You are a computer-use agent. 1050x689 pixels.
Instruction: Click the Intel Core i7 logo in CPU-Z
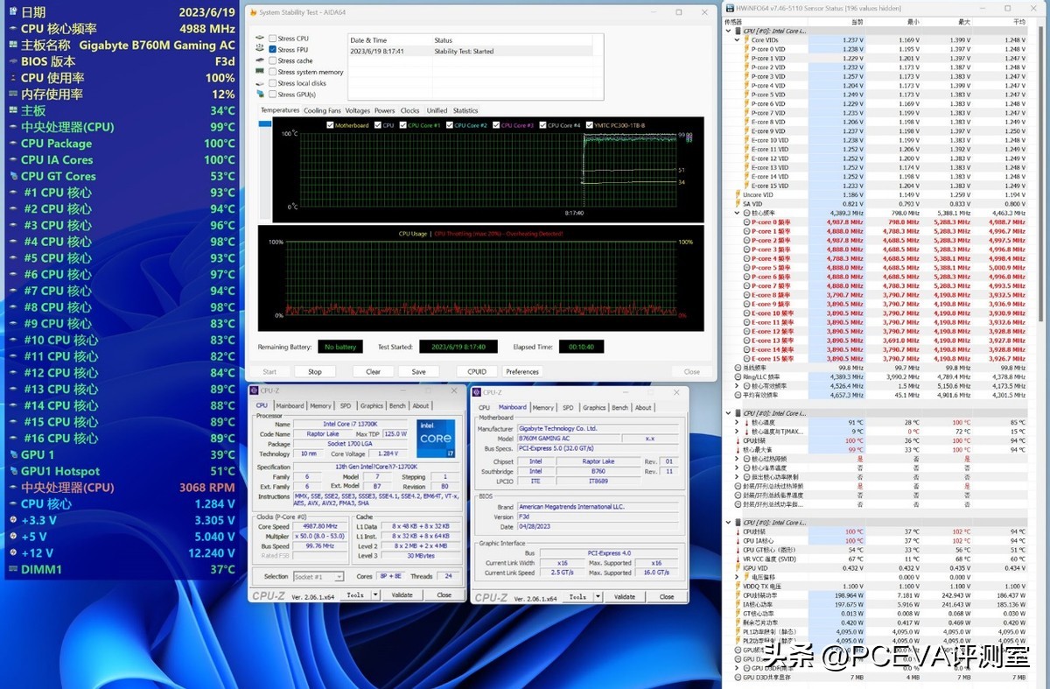click(436, 439)
